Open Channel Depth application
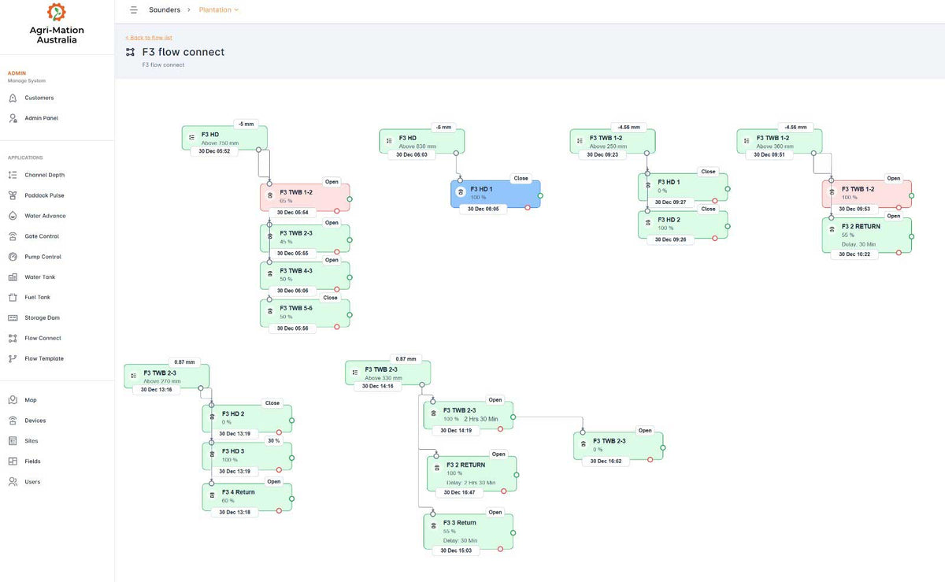The height and width of the screenshot is (582, 945). [45, 175]
